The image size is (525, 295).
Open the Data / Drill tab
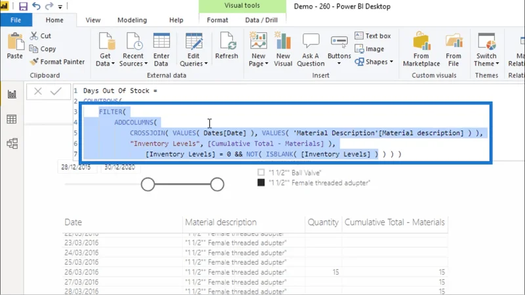pos(261,20)
